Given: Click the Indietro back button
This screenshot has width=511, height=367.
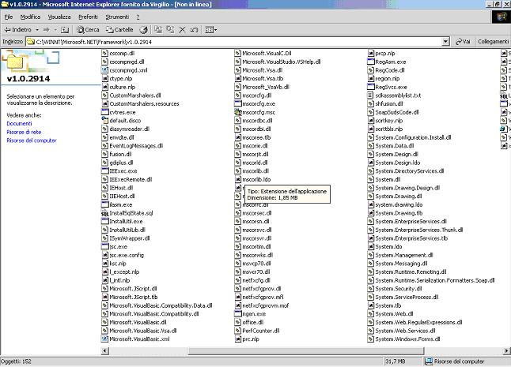Looking at the screenshot, I should click(17, 29).
